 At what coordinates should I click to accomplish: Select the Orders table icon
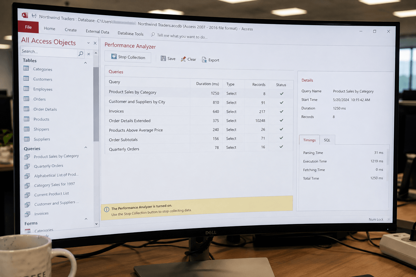[x=26, y=98]
